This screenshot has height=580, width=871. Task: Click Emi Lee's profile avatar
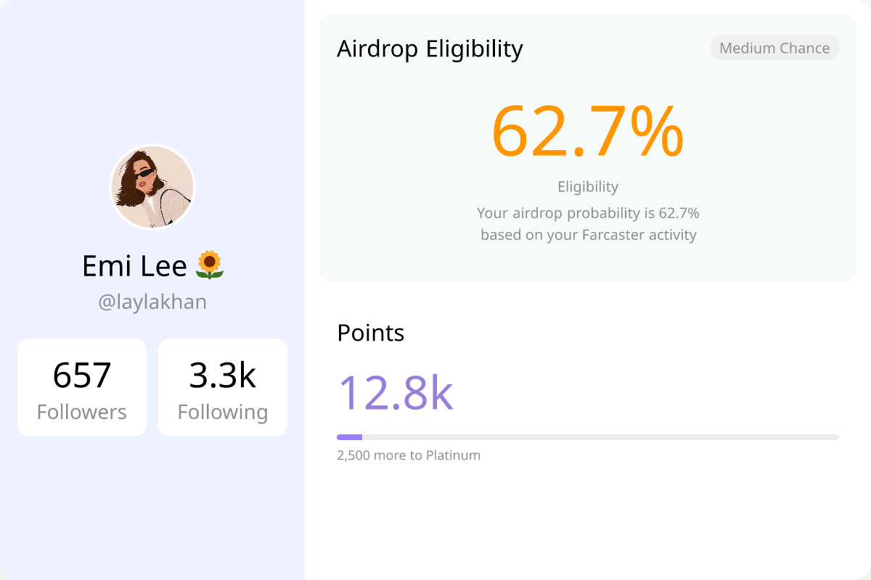[152, 187]
